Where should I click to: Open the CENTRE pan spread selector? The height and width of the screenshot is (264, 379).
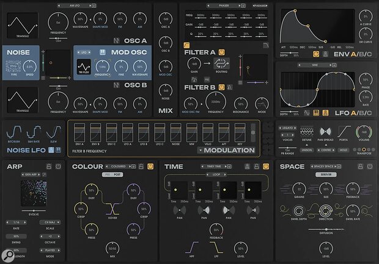pyautogui.click(x=326, y=150)
